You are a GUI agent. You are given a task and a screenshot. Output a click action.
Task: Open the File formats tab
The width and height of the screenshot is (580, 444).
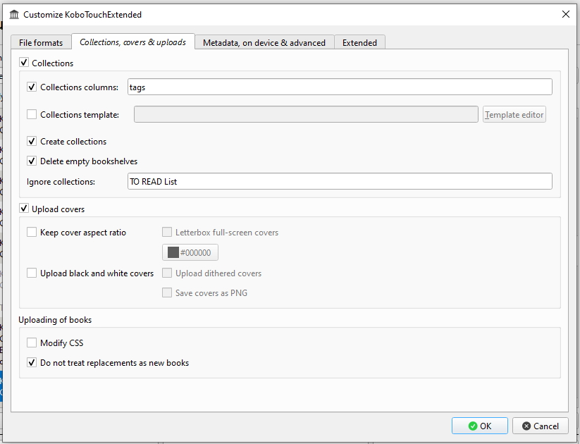[x=41, y=42]
